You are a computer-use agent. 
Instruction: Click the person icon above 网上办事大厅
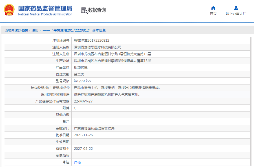(236, 8)
